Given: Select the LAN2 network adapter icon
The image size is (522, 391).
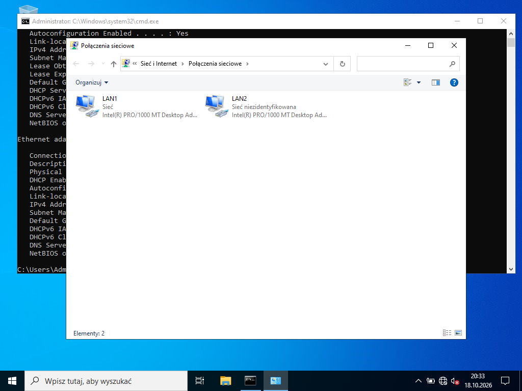Looking at the screenshot, I should pyautogui.click(x=217, y=106).
